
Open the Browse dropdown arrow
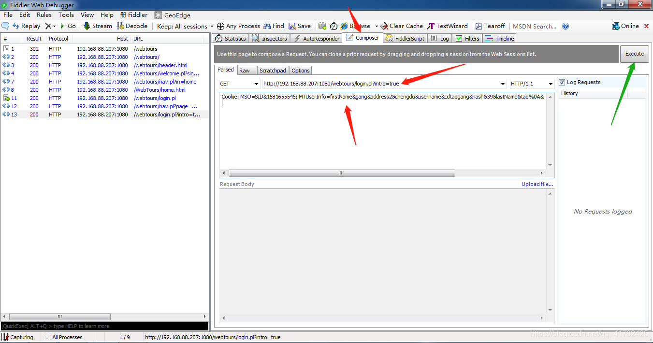[x=377, y=26]
